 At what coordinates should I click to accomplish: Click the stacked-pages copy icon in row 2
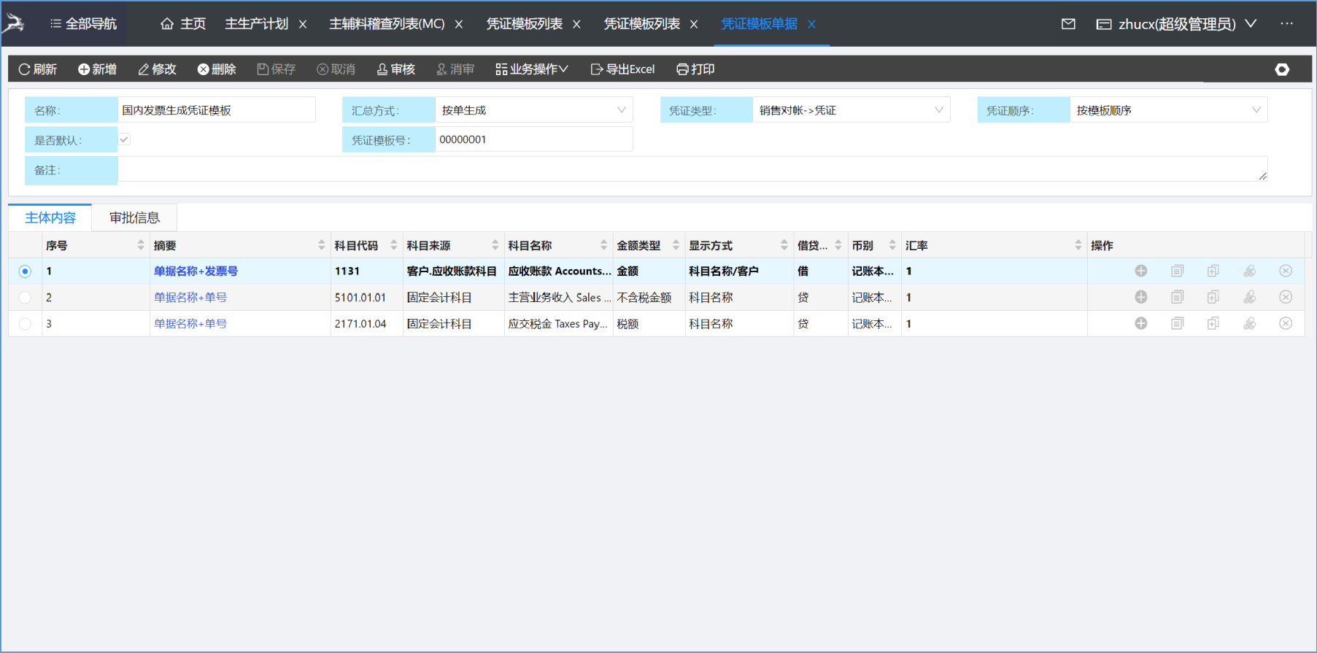coord(1213,298)
